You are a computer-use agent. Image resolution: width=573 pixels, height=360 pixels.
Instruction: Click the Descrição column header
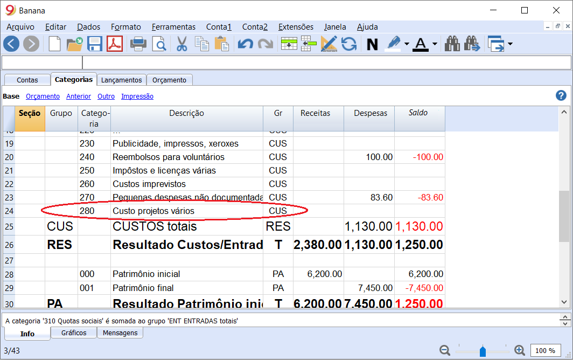(187, 119)
